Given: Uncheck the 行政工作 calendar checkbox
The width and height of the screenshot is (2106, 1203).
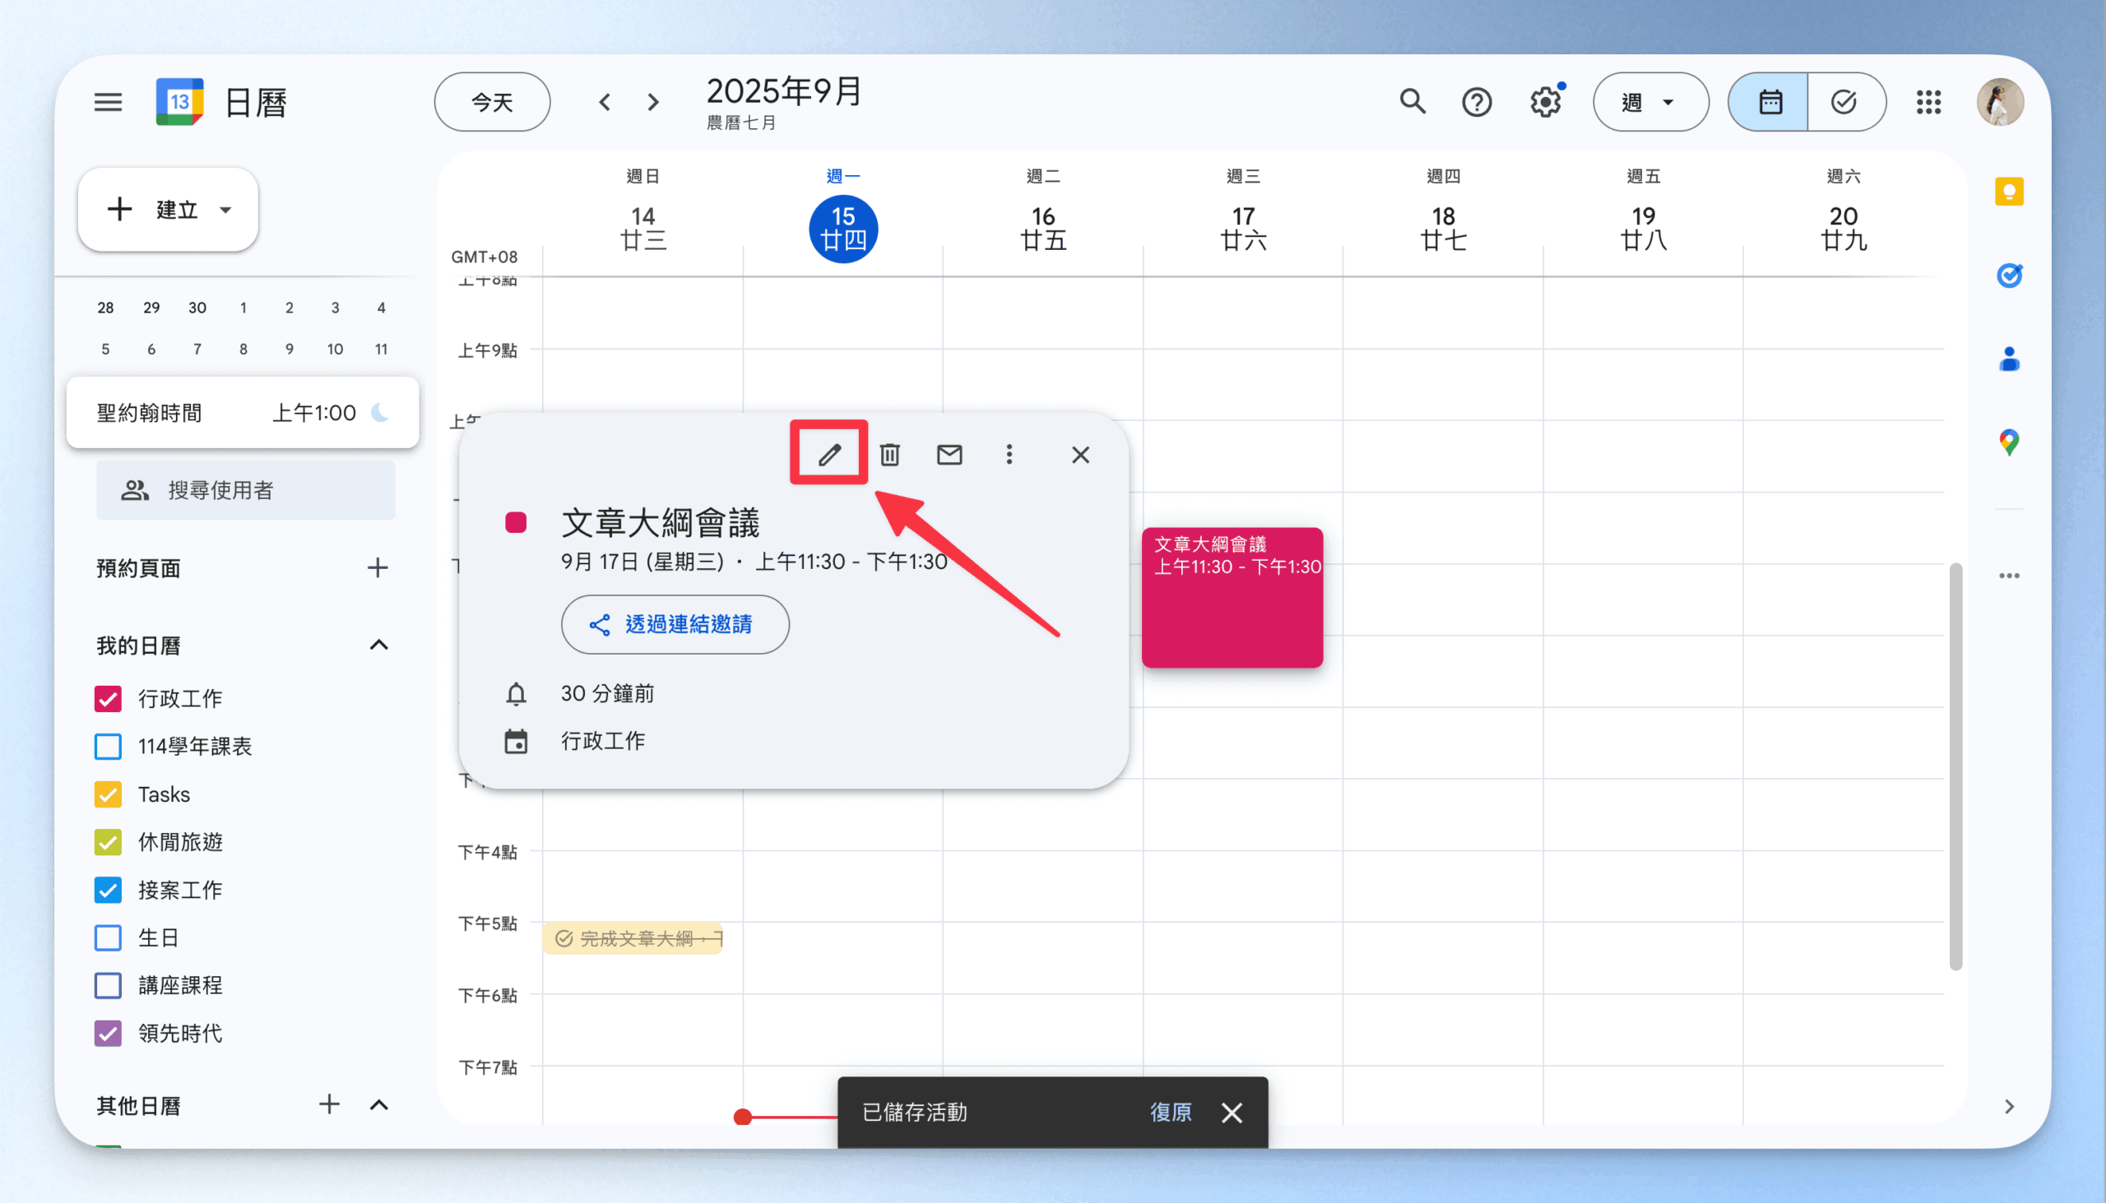Looking at the screenshot, I should click(x=109, y=698).
